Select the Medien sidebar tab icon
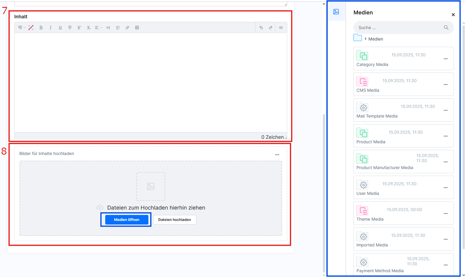This screenshot has height=277, width=465. pyautogui.click(x=336, y=12)
